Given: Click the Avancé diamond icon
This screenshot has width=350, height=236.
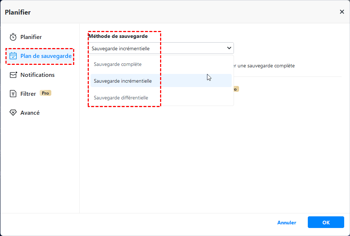Looking at the screenshot, I should pos(13,113).
